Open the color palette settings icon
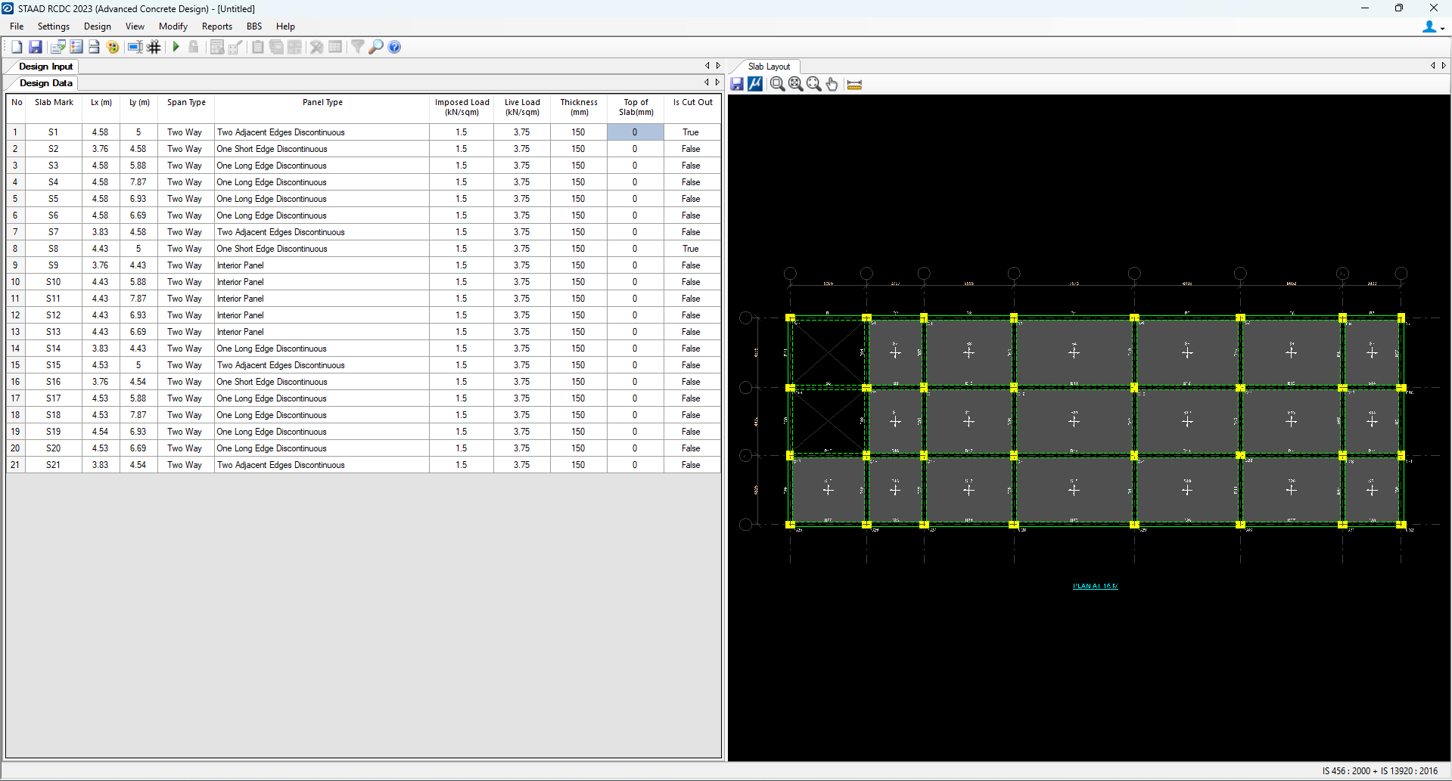Screen dimensions: 1452x781 coord(113,47)
